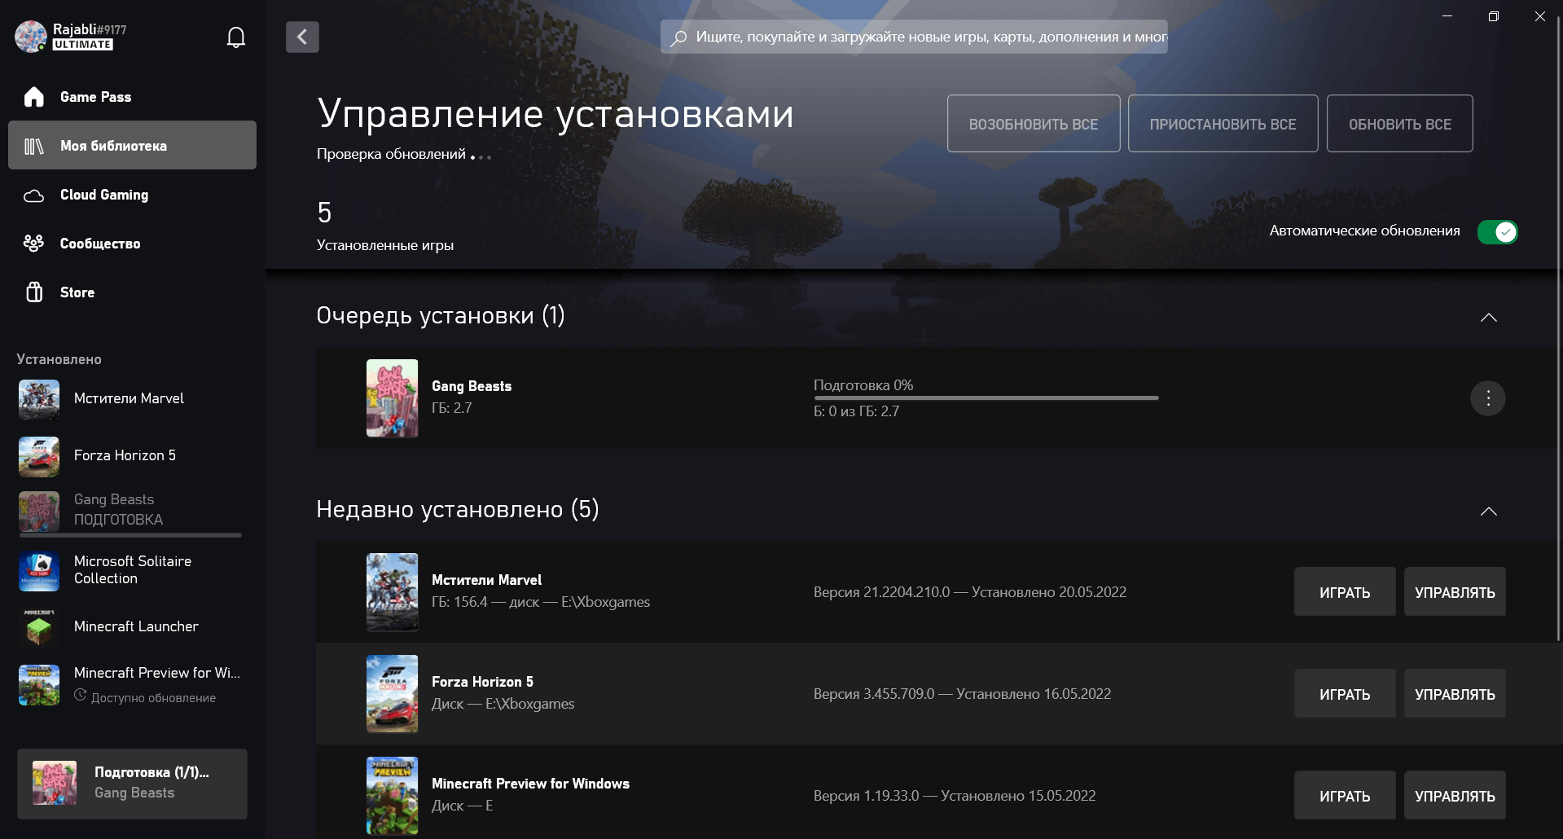Click the Game Pass home icon
The width and height of the screenshot is (1563, 839).
[34, 97]
